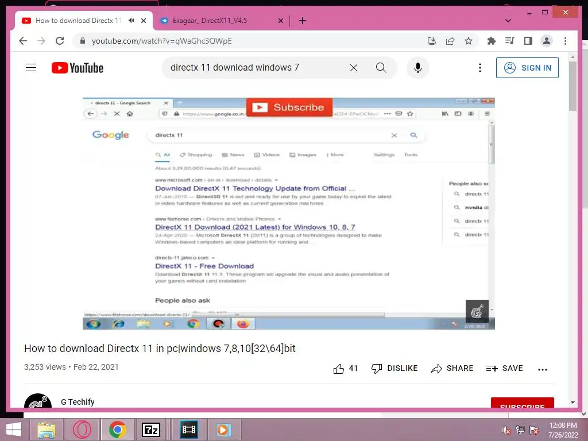588x441 pixels.
Task: Open more actions ellipsis under the video
Action: click(543, 369)
